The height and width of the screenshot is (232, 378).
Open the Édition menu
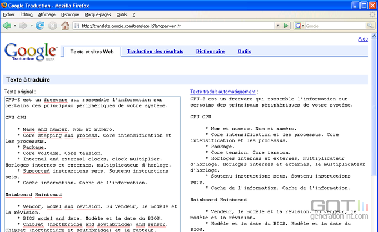tap(26, 14)
